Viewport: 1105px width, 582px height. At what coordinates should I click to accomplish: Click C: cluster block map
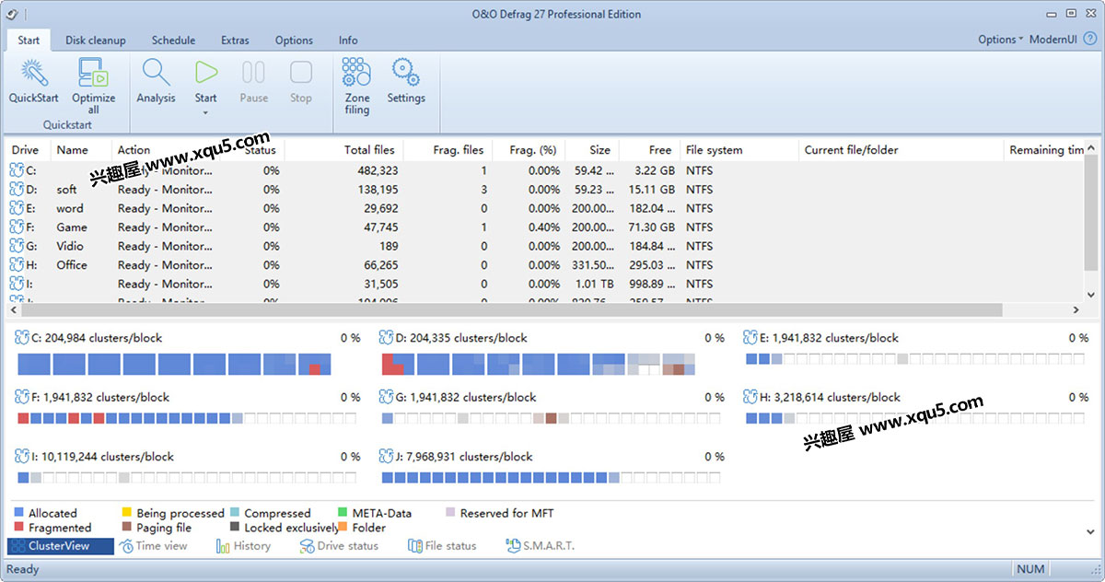(175, 364)
